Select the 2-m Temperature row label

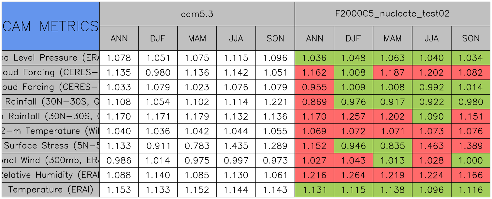click(51, 131)
